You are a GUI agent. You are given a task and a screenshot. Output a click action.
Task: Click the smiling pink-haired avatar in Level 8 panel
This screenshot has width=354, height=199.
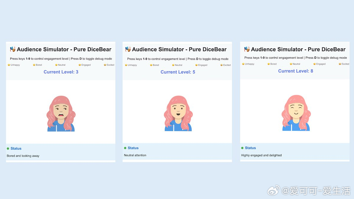coord(296,113)
